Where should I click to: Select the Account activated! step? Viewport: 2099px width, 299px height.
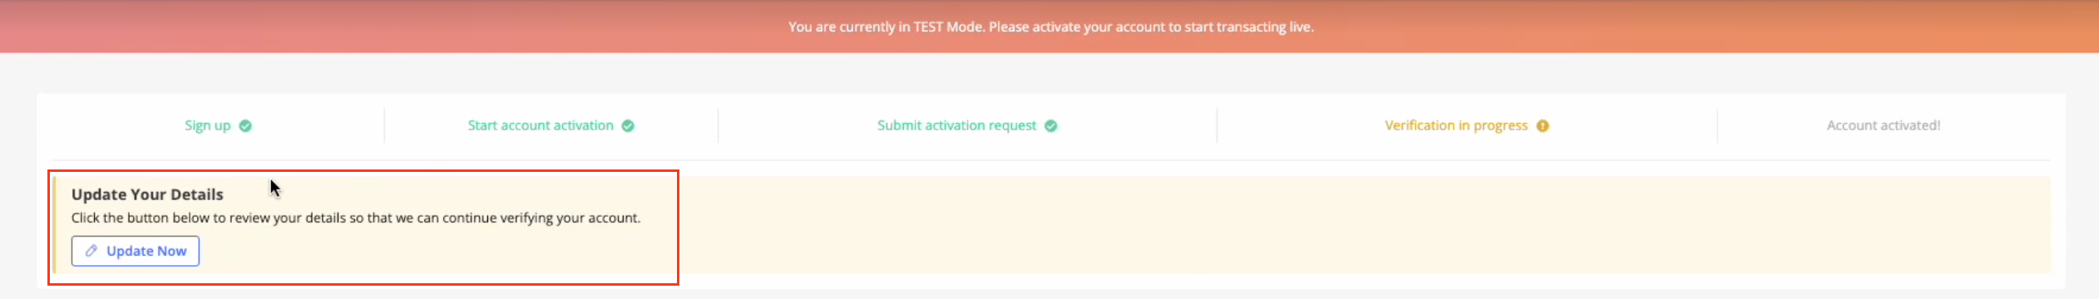(x=1884, y=125)
